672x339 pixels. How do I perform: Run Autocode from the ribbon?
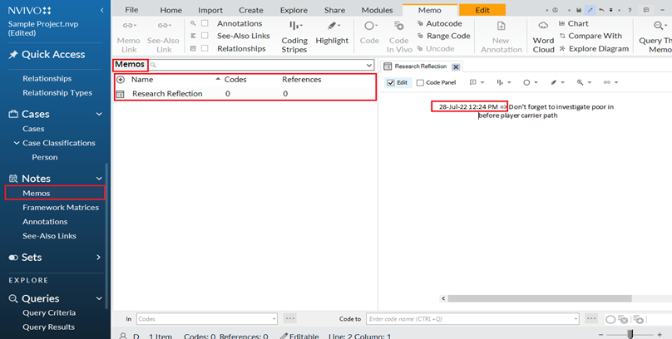click(439, 23)
